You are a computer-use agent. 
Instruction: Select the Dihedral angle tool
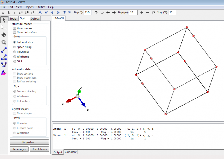[x=4, y=65]
